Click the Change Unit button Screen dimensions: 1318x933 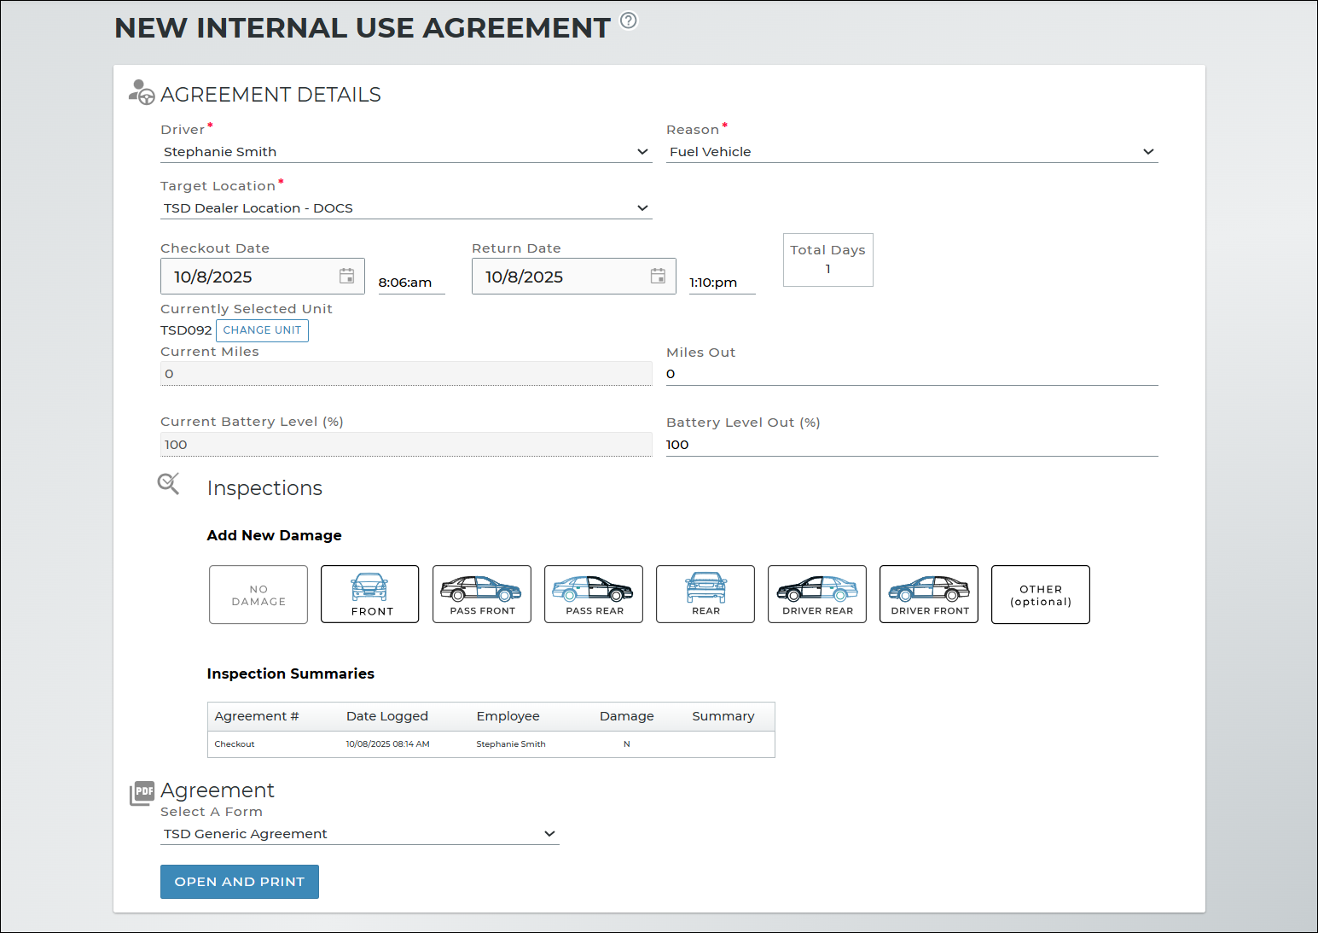[x=262, y=330]
